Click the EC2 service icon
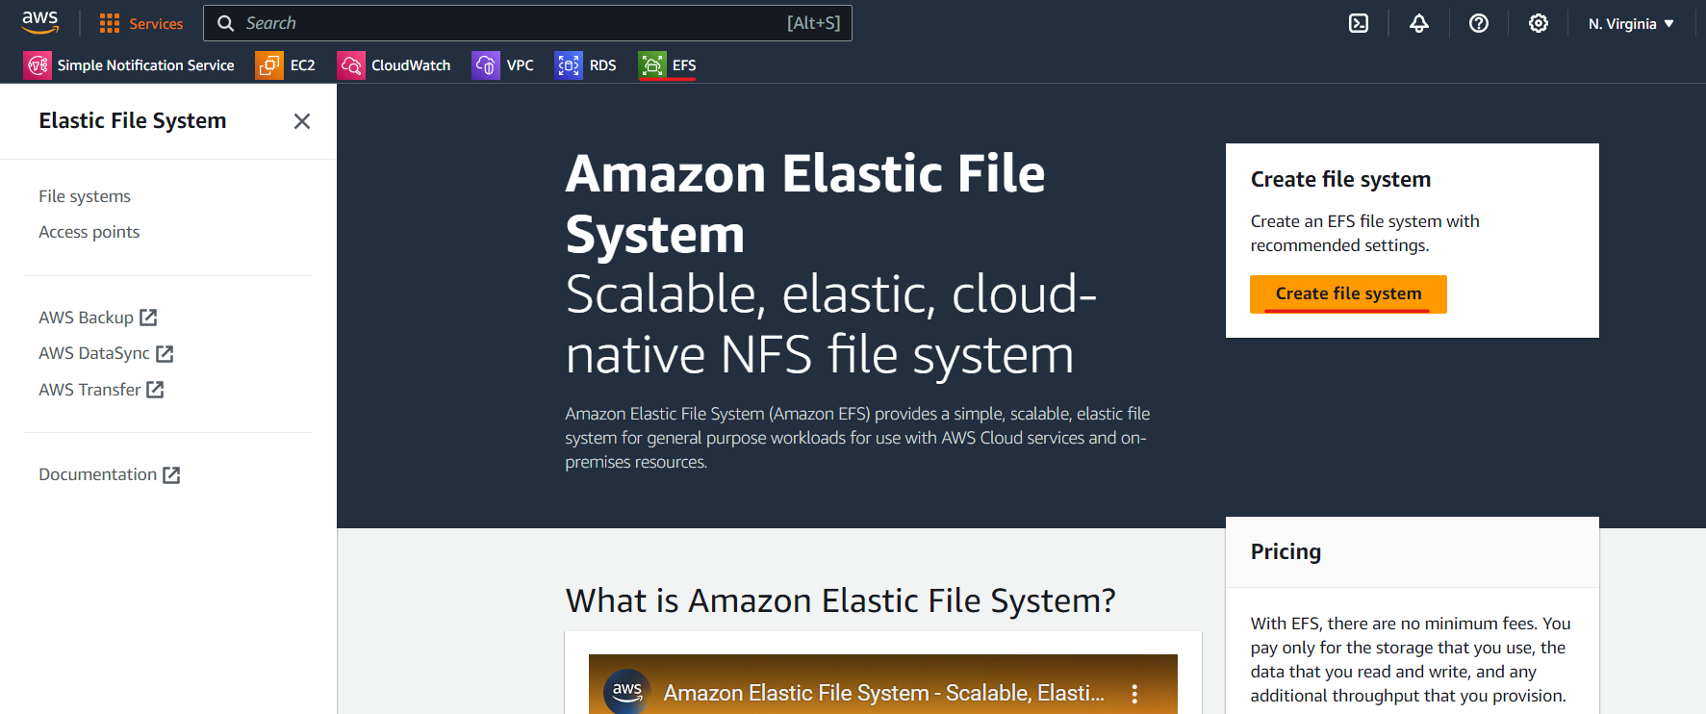 (269, 65)
